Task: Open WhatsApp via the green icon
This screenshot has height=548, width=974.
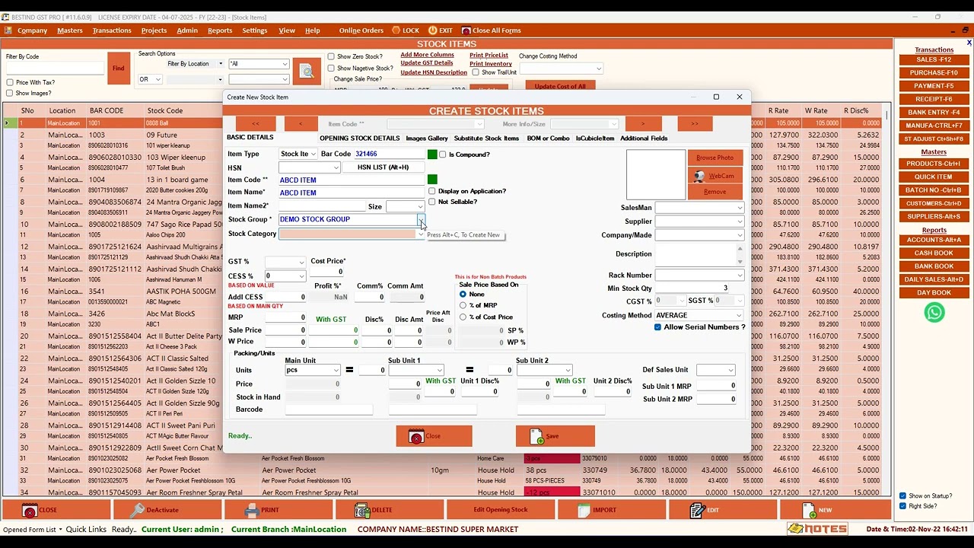Action: pos(934,312)
